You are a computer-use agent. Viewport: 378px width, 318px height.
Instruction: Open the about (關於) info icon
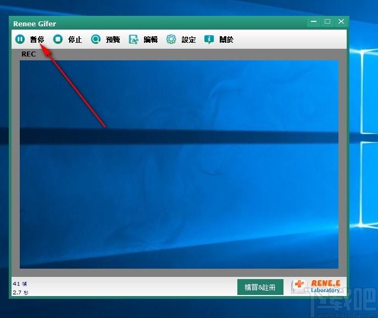209,39
